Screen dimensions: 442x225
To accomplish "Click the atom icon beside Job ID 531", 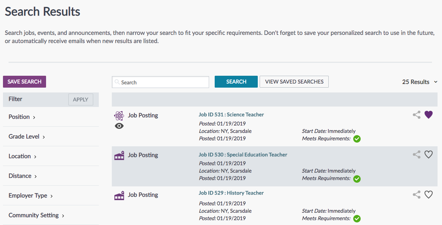I will click(119, 115).
